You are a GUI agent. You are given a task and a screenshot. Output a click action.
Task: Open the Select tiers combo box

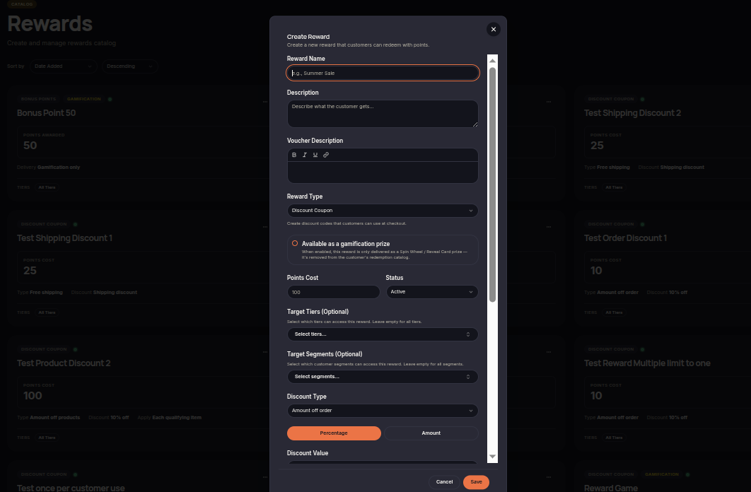pyautogui.click(x=383, y=334)
